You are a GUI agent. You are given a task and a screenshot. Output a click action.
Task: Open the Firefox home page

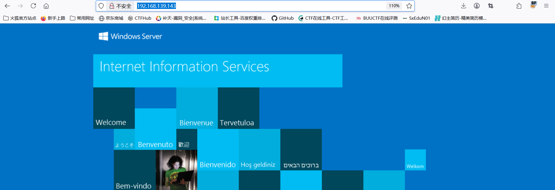(46, 6)
